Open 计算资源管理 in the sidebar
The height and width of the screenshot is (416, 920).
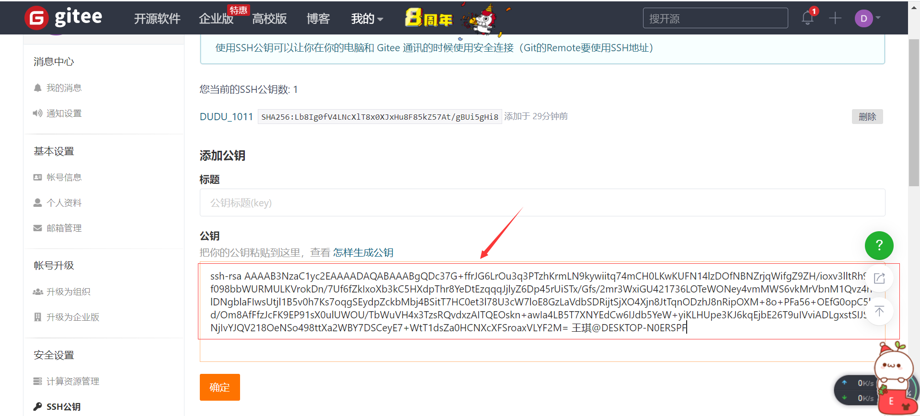73,381
